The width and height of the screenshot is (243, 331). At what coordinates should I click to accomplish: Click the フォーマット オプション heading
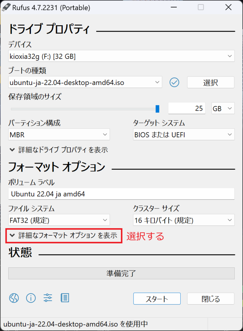coord(57,167)
